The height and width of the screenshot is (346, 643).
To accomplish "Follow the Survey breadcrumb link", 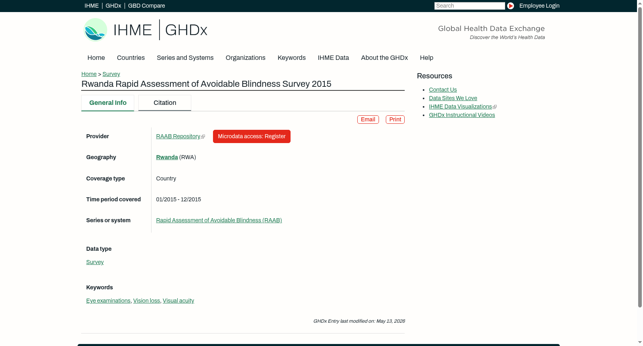I will click(111, 74).
